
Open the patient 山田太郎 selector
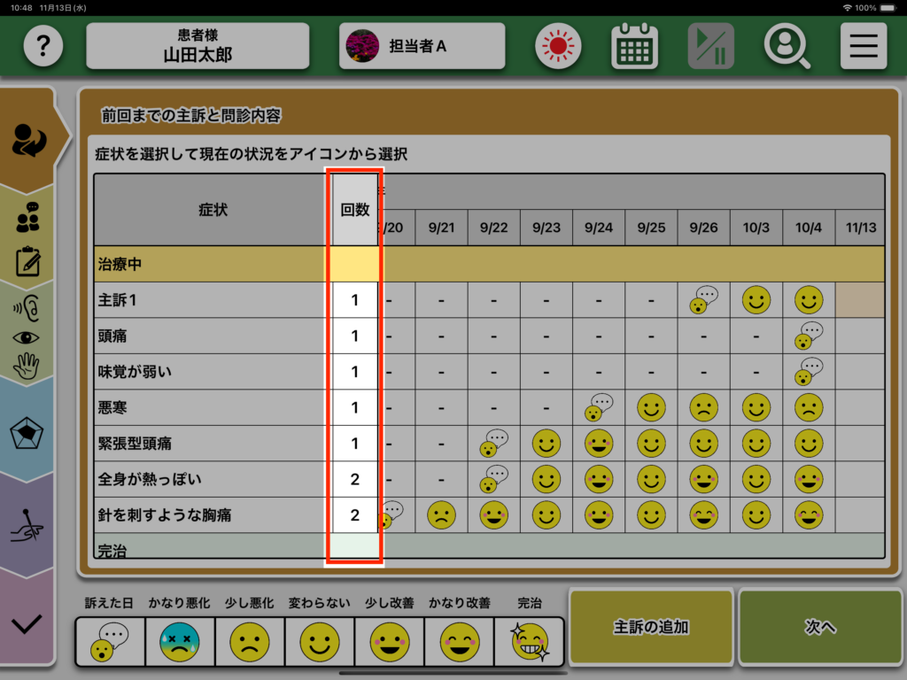click(x=198, y=46)
